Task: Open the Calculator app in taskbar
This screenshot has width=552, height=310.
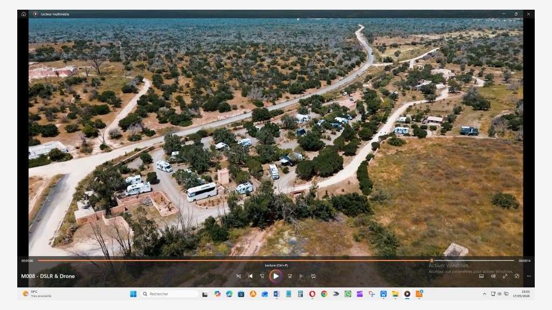Action: (300, 294)
